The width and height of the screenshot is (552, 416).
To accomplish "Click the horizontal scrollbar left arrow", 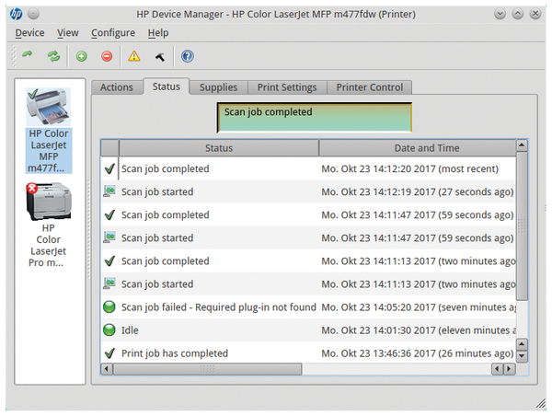I will [x=107, y=369].
